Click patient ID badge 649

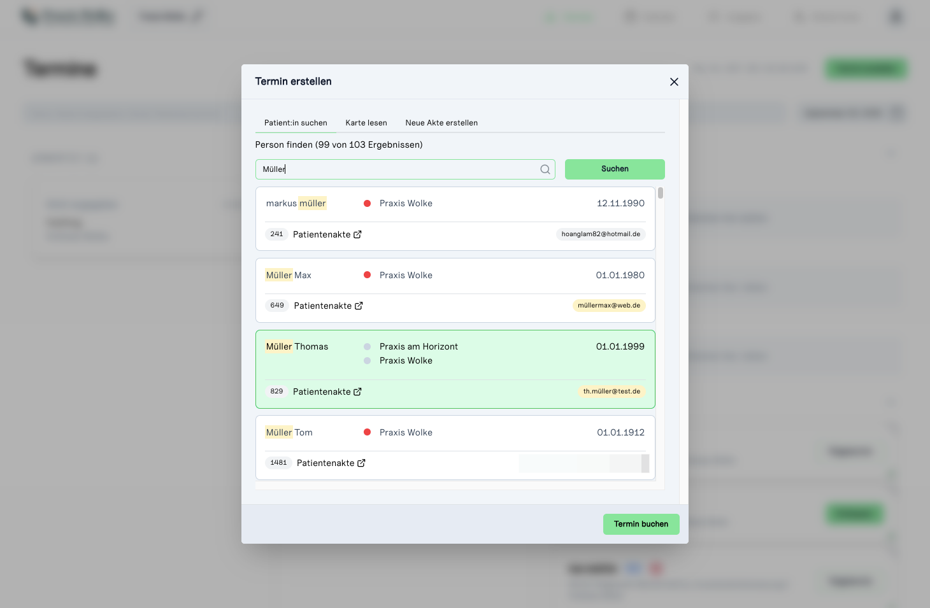click(x=277, y=306)
